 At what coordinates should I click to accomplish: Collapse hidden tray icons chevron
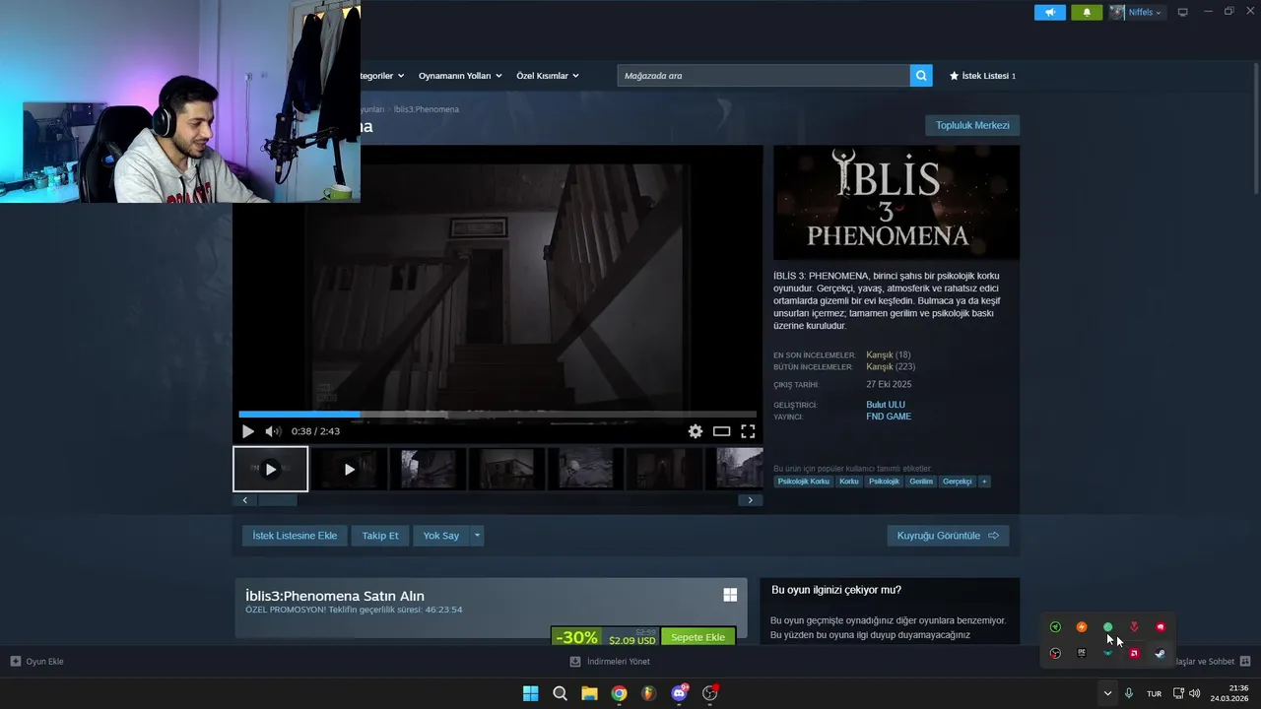[1107, 693]
